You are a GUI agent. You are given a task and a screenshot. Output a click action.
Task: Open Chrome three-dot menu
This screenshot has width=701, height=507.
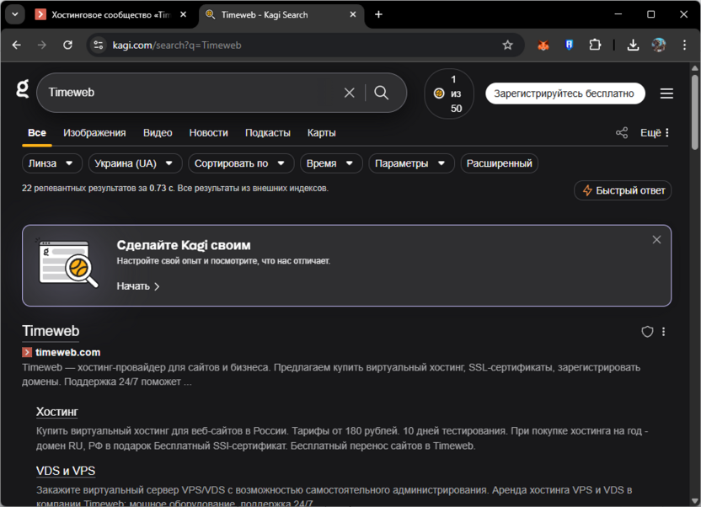coord(684,45)
